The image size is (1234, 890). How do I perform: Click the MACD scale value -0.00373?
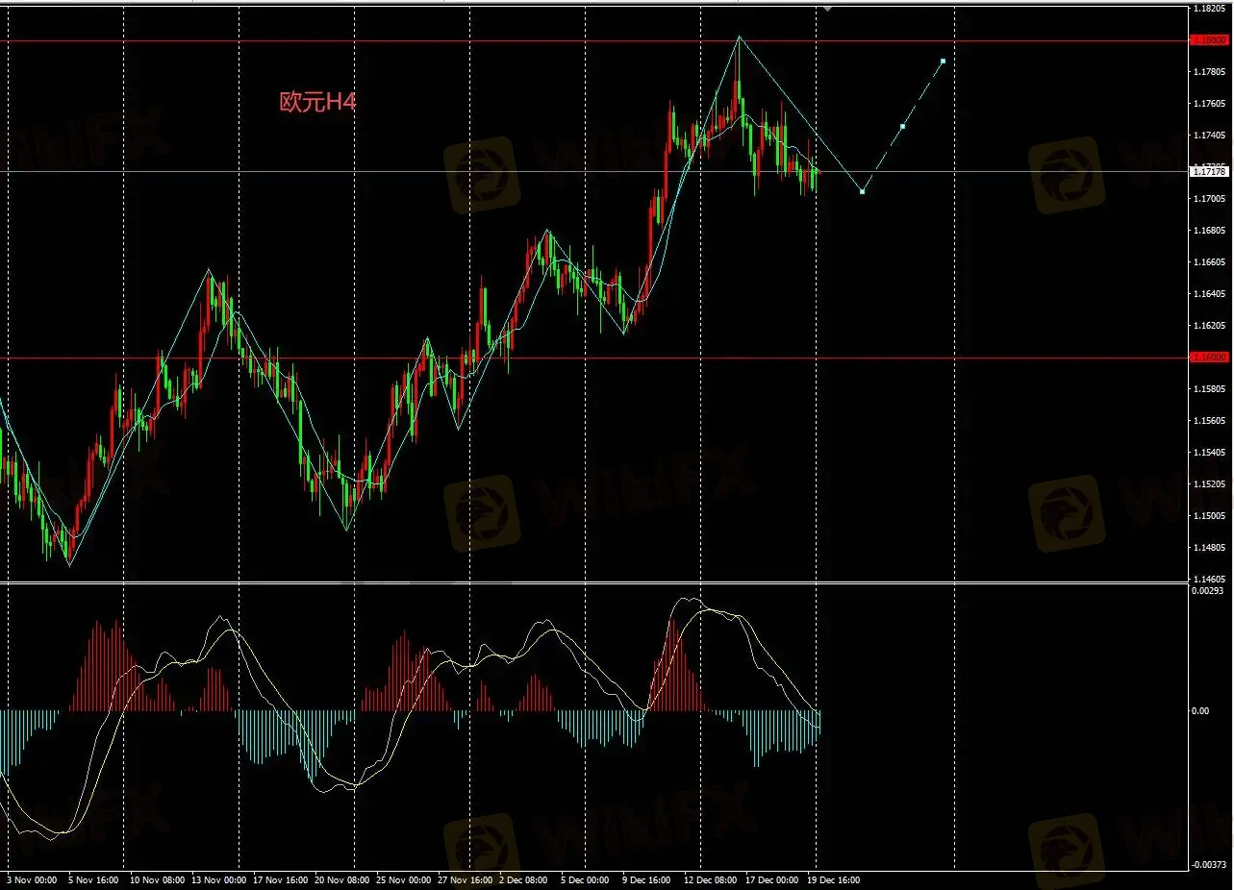point(1210,865)
